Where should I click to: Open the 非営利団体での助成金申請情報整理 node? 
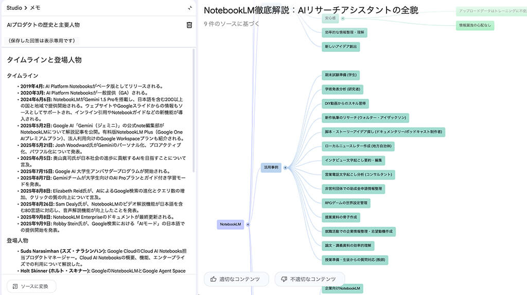click(x=353, y=189)
